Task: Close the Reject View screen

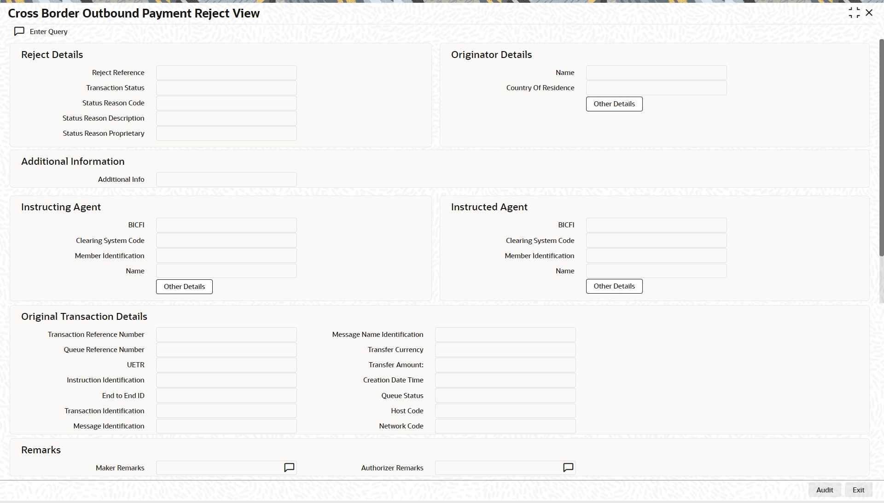Action: click(x=869, y=13)
